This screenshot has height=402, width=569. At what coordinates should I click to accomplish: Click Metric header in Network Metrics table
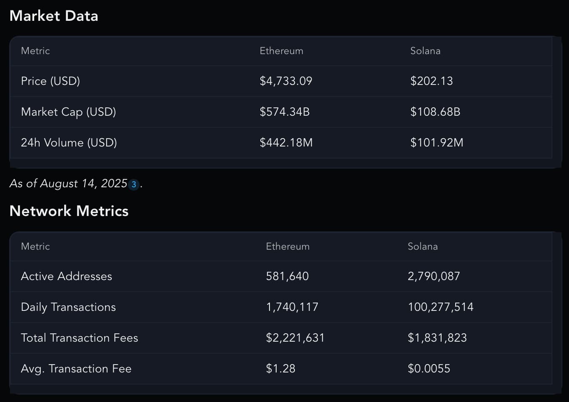(35, 246)
